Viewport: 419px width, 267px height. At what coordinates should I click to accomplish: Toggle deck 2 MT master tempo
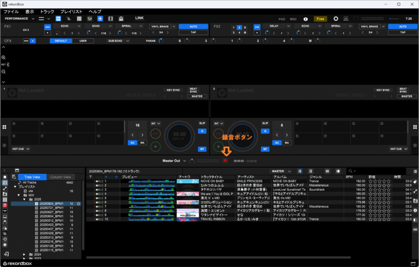pos(265,149)
